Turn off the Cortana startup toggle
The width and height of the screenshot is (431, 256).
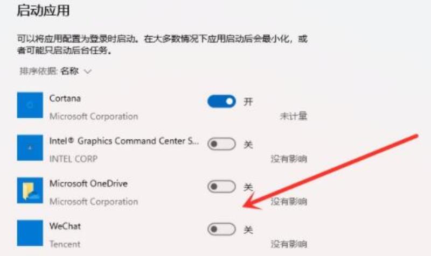(221, 102)
